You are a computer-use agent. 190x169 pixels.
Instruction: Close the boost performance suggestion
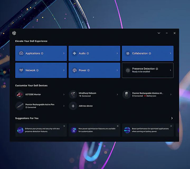[171, 126]
